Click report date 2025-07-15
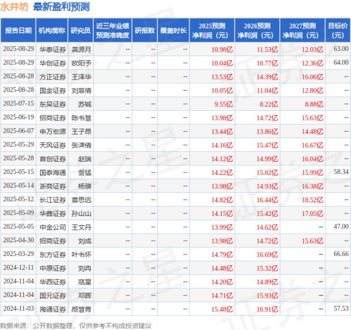Screen dimensions: 351x330 (x=19, y=104)
